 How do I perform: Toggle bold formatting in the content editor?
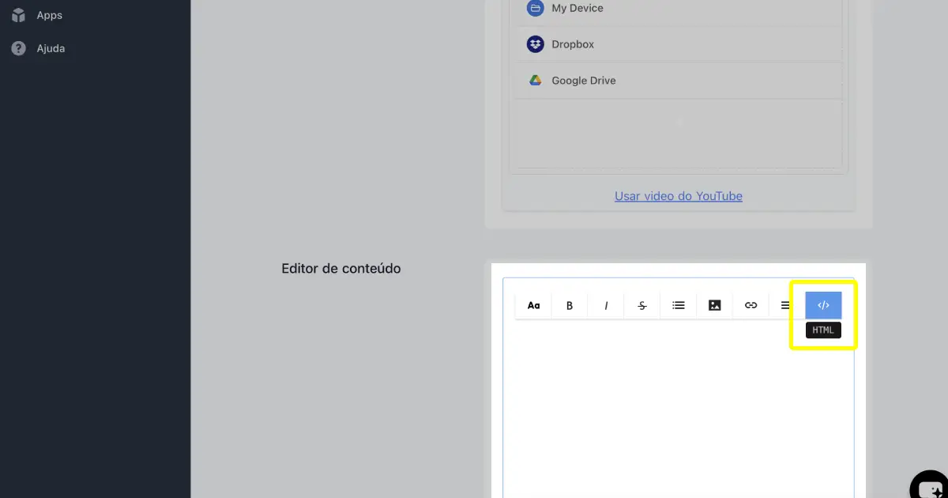(x=569, y=304)
